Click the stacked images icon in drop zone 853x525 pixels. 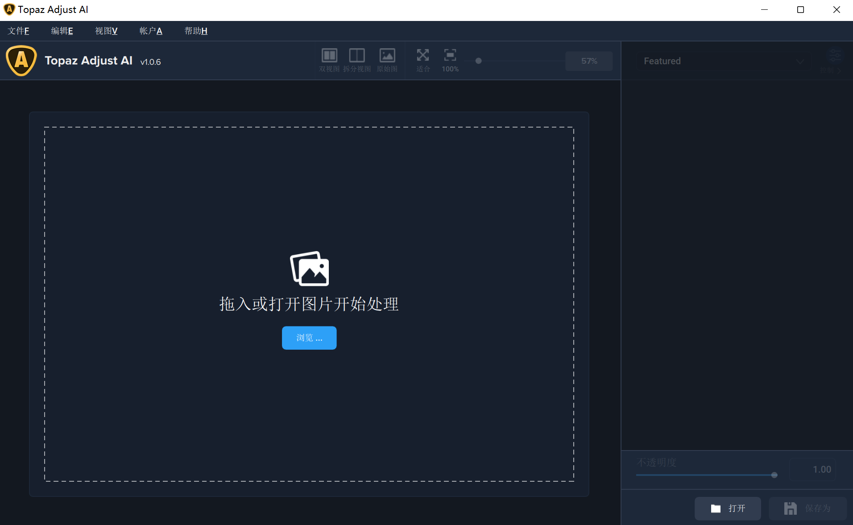310,269
